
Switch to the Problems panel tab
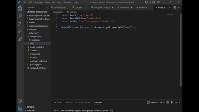(58, 102)
